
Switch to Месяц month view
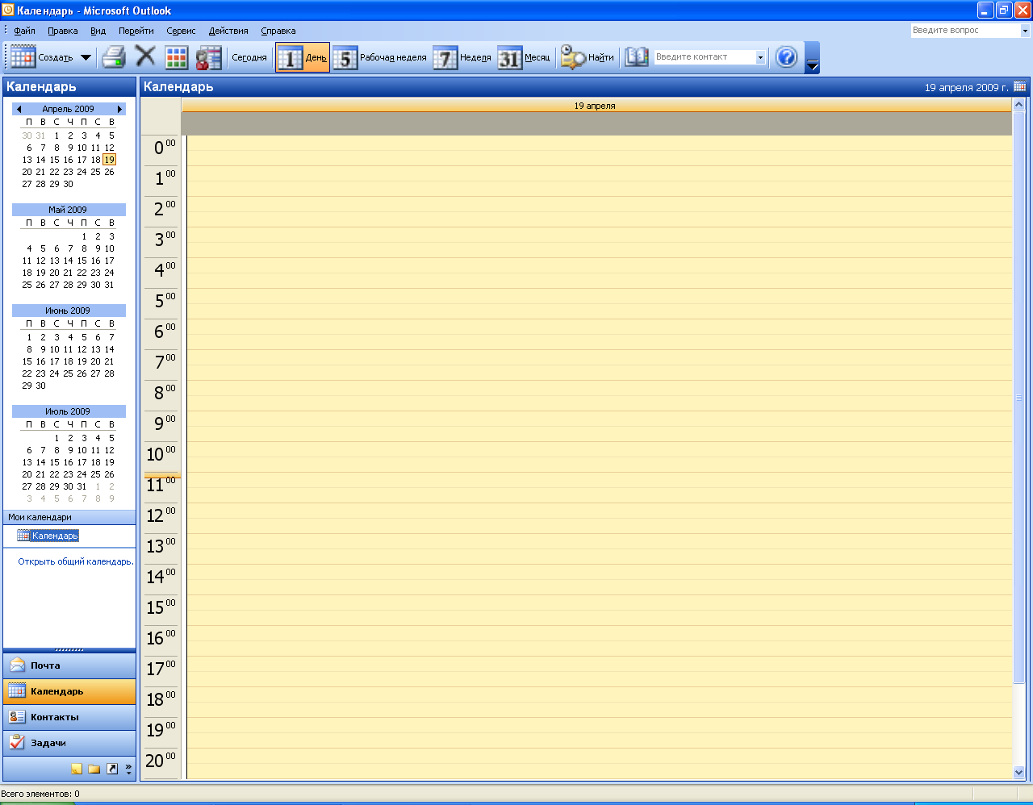point(524,57)
